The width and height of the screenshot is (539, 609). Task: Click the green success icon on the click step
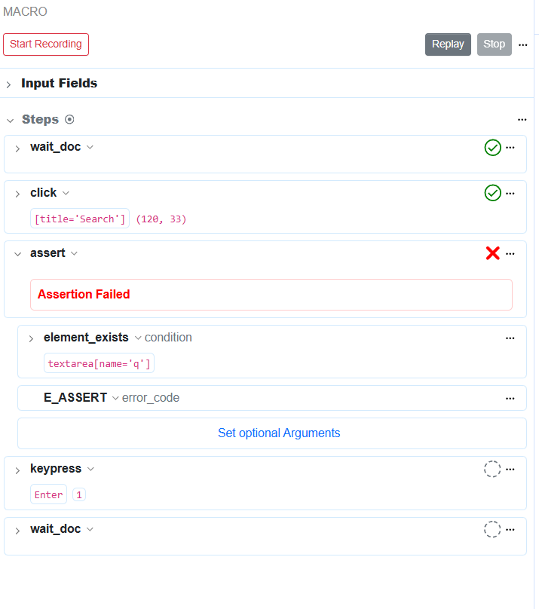[492, 193]
